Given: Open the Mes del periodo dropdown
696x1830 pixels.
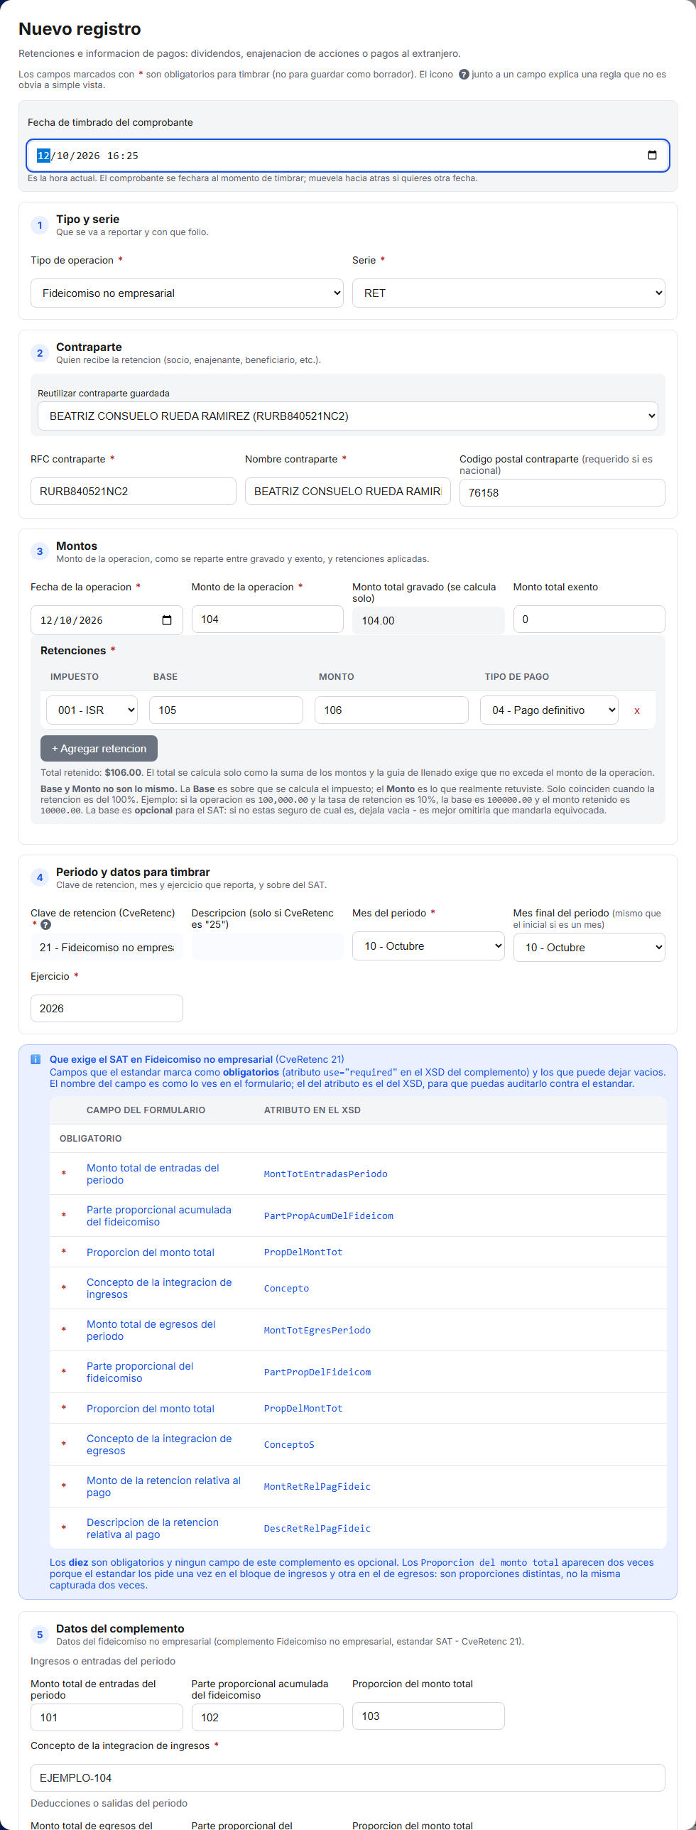Looking at the screenshot, I should [428, 946].
